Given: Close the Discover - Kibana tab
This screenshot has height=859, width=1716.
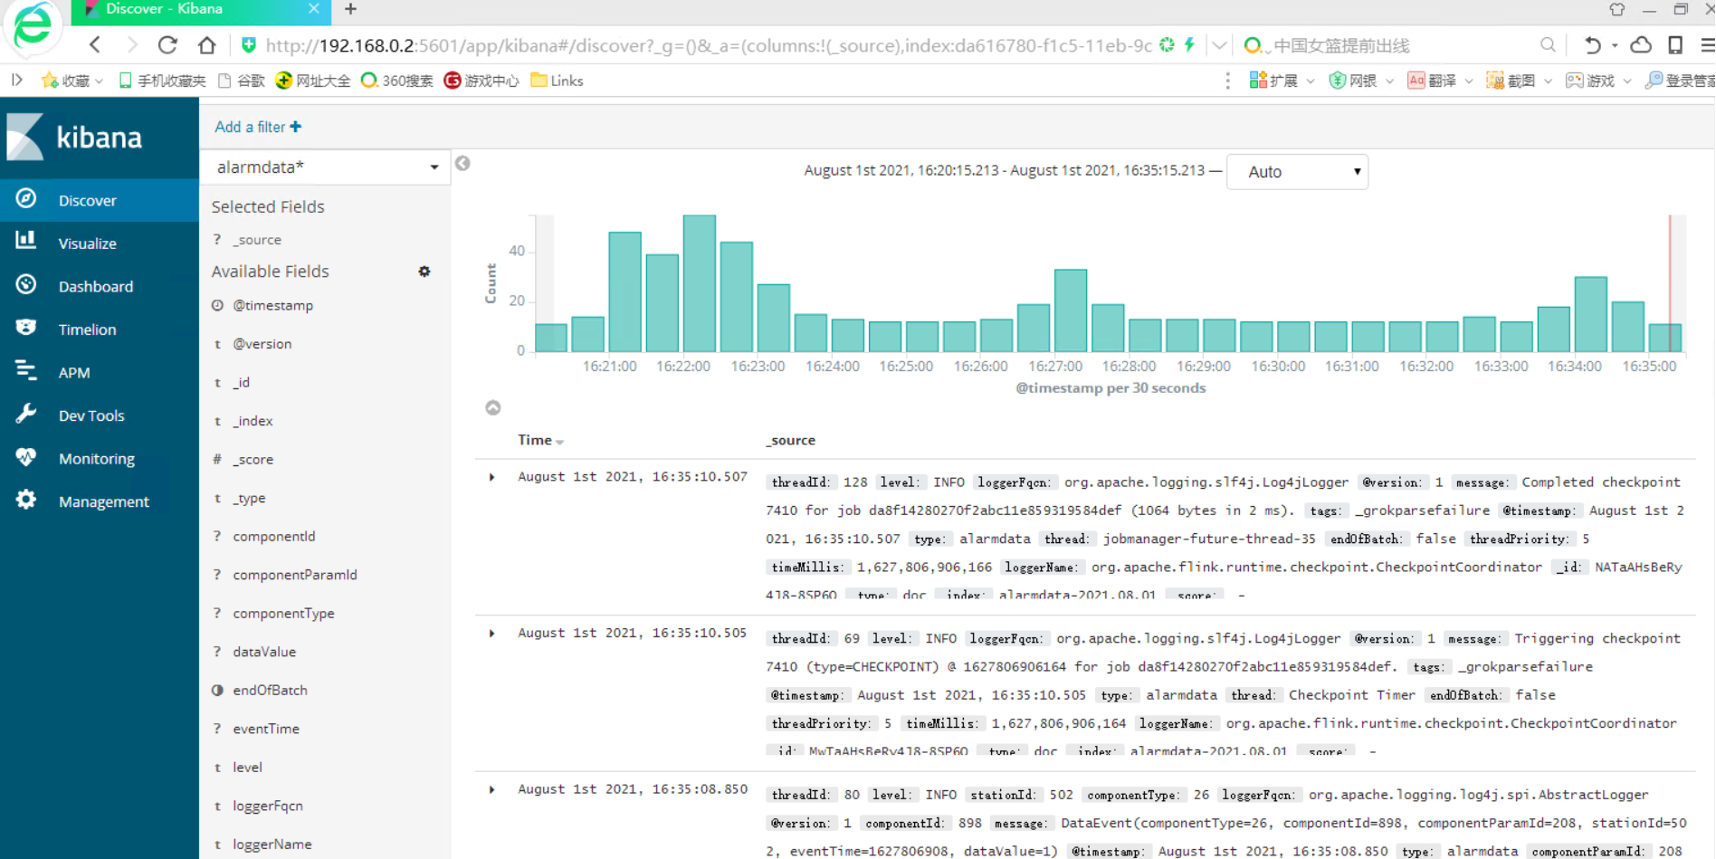Looking at the screenshot, I should tap(314, 9).
